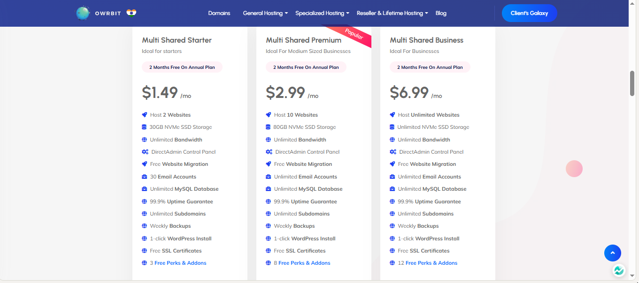The width and height of the screenshot is (639, 283).
Task: Go to the Blog page
Action: [441, 13]
